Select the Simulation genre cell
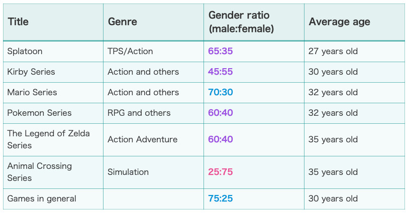This screenshot has height=213, width=408. pyautogui.click(x=128, y=172)
